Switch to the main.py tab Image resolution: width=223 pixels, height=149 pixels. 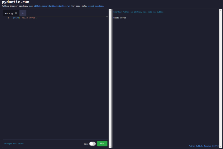point(9,13)
